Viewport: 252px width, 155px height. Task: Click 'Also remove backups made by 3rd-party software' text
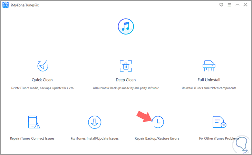pyautogui.click(x=126, y=88)
